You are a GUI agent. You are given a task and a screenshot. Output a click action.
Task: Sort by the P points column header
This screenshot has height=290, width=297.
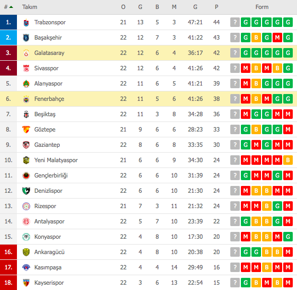pyautogui.click(x=217, y=7)
